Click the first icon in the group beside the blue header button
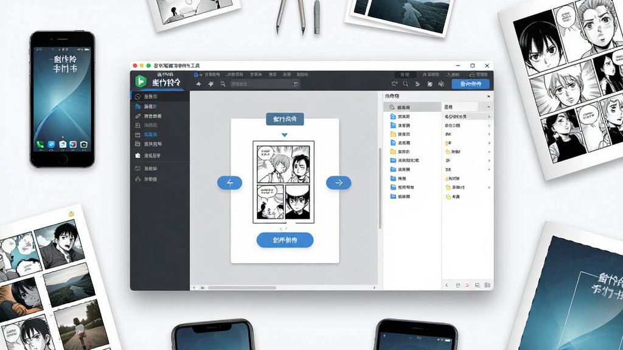This screenshot has width=623, height=350. (394, 84)
